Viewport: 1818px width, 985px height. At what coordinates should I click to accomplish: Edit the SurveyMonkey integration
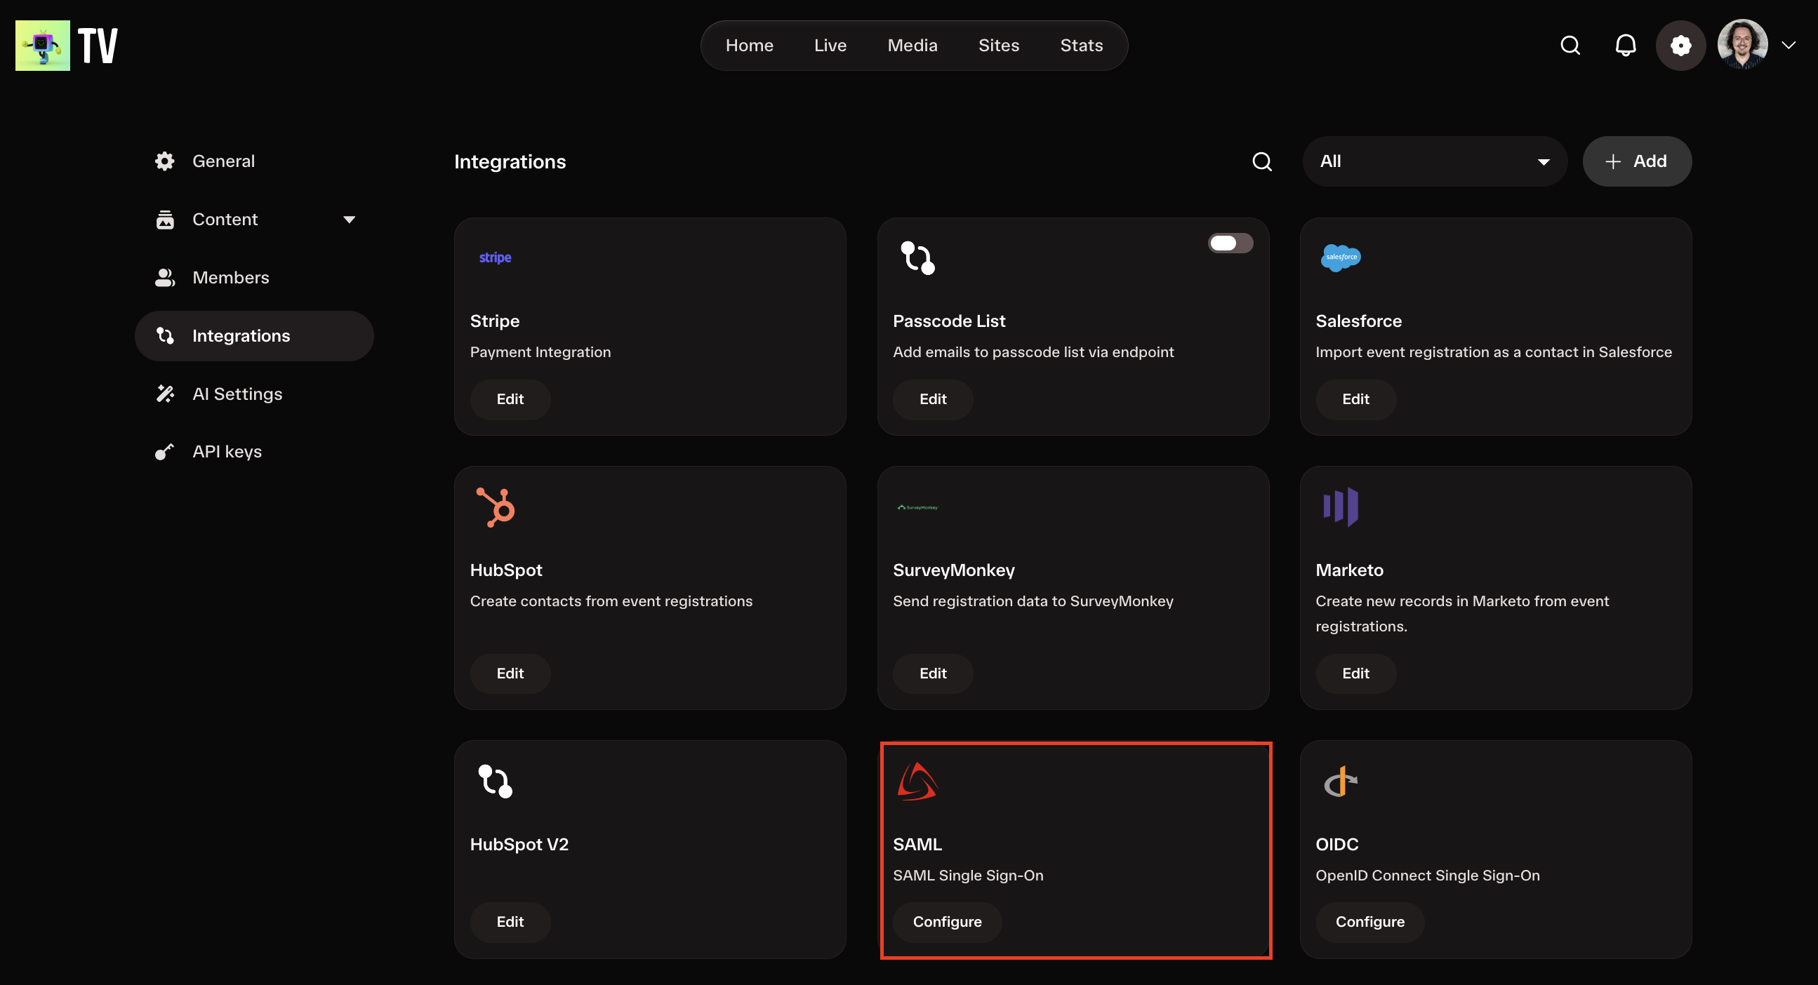[933, 674]
